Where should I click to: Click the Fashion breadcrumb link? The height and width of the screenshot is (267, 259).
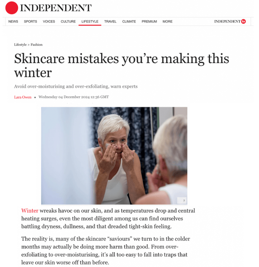[x=36, y=45]
